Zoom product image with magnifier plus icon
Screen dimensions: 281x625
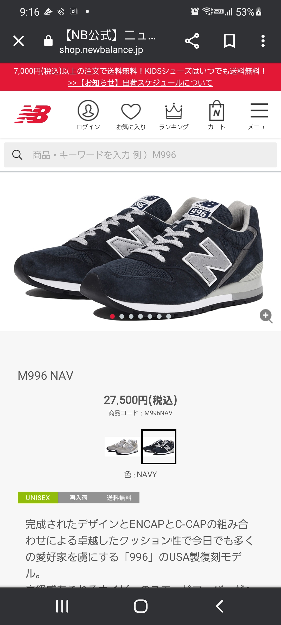(x=266, y=316)
